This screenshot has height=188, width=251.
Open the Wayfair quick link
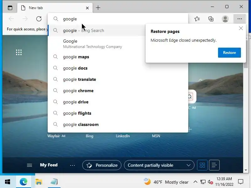coord(56,136)
